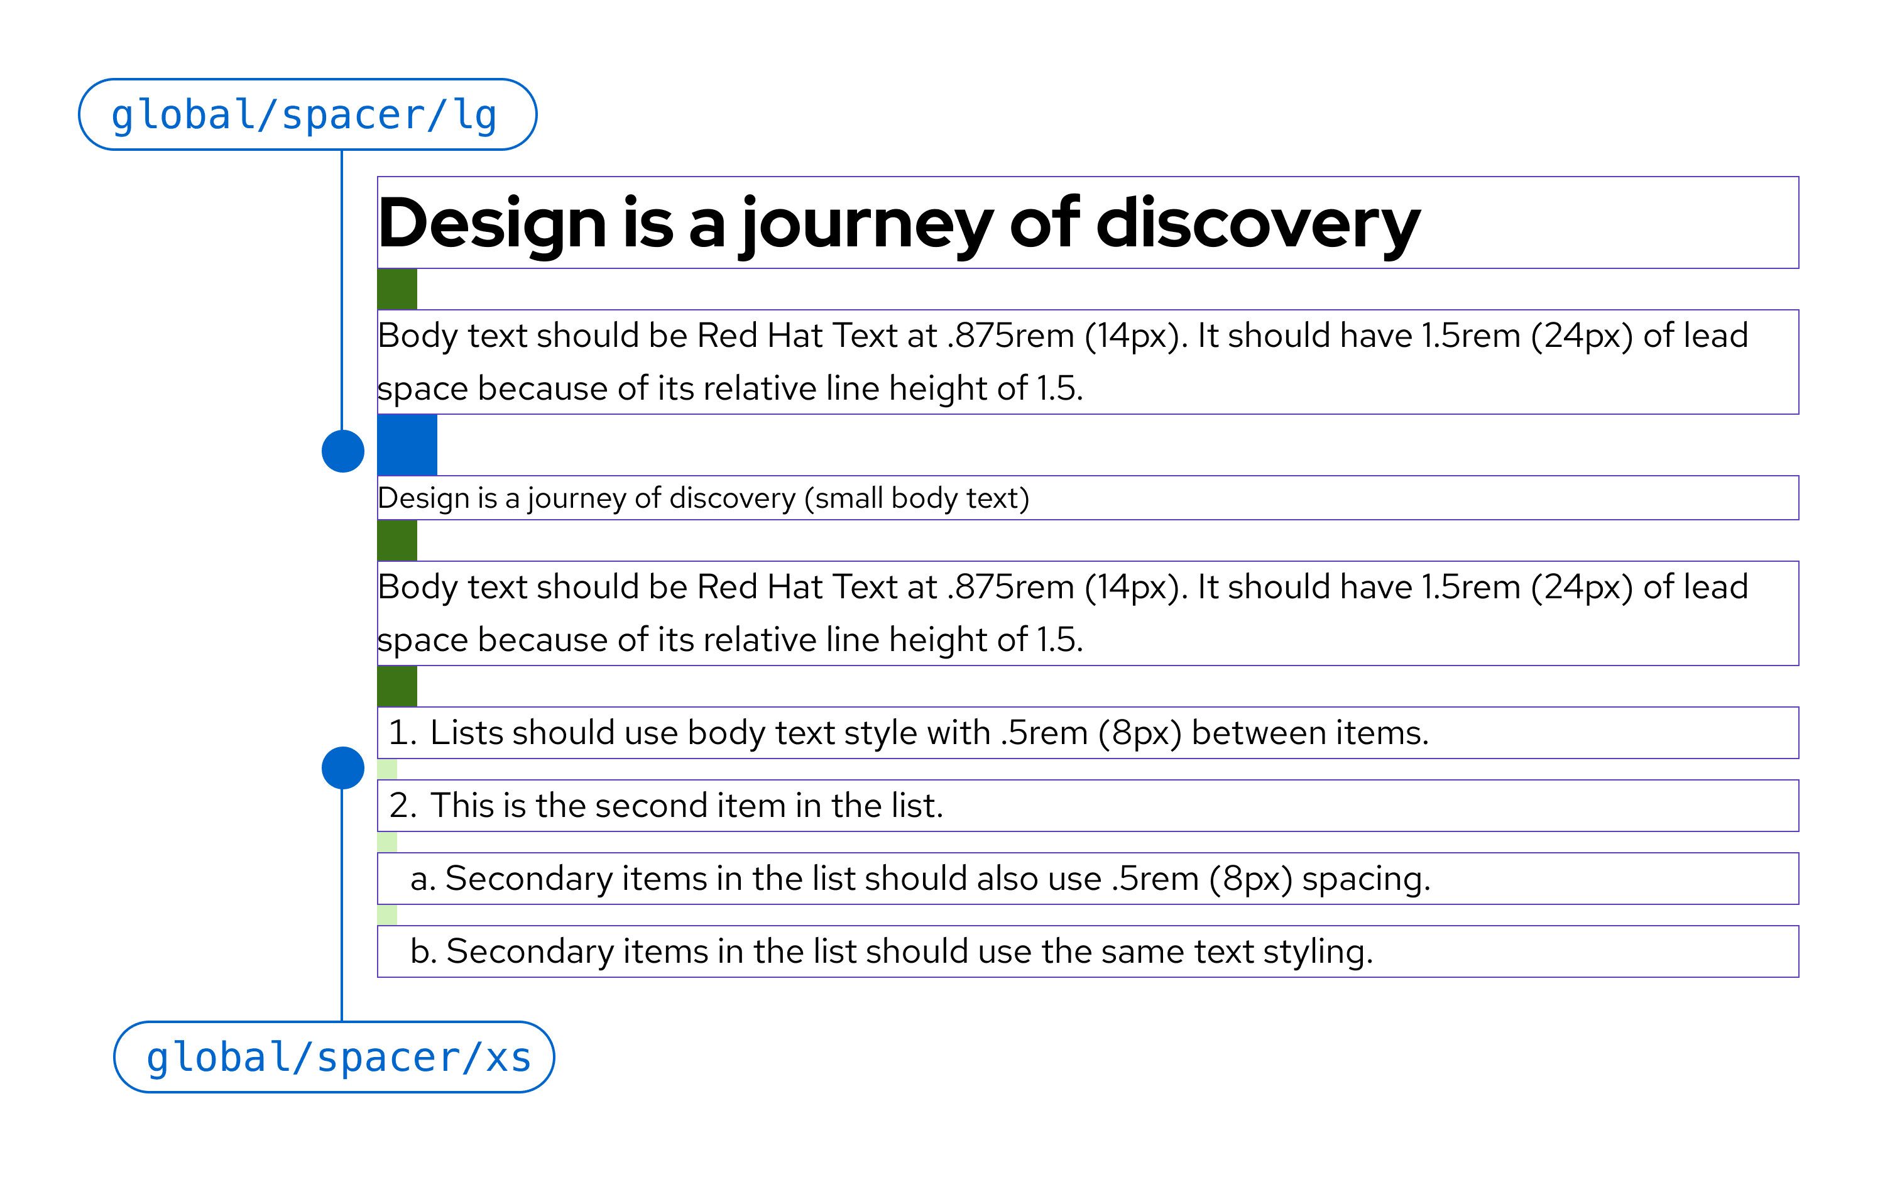
Task: Select the small body text line
Action: click(x=703, y=498)
